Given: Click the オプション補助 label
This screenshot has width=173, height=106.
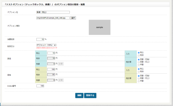Looking at the screenshot, I should 14,26.
